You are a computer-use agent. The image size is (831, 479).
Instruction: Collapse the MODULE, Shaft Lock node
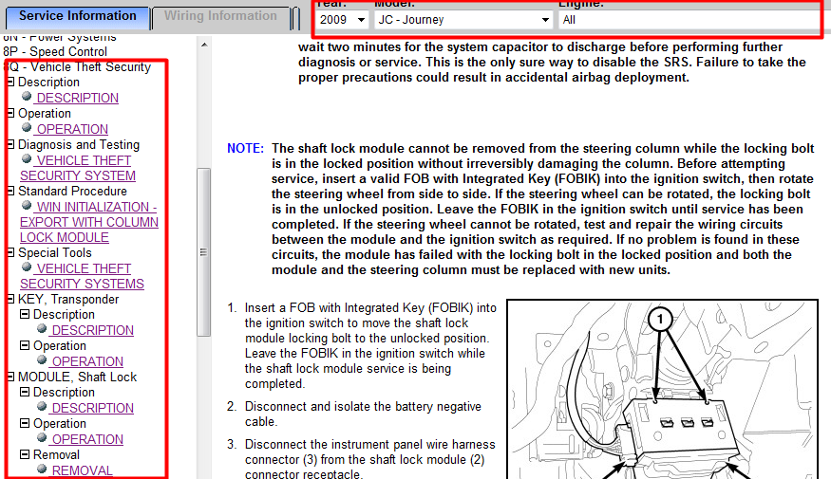pos(10,377)
